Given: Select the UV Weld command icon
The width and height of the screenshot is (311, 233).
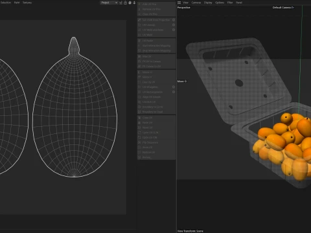Looking at the screenshot, I should (x=139, y=35).
